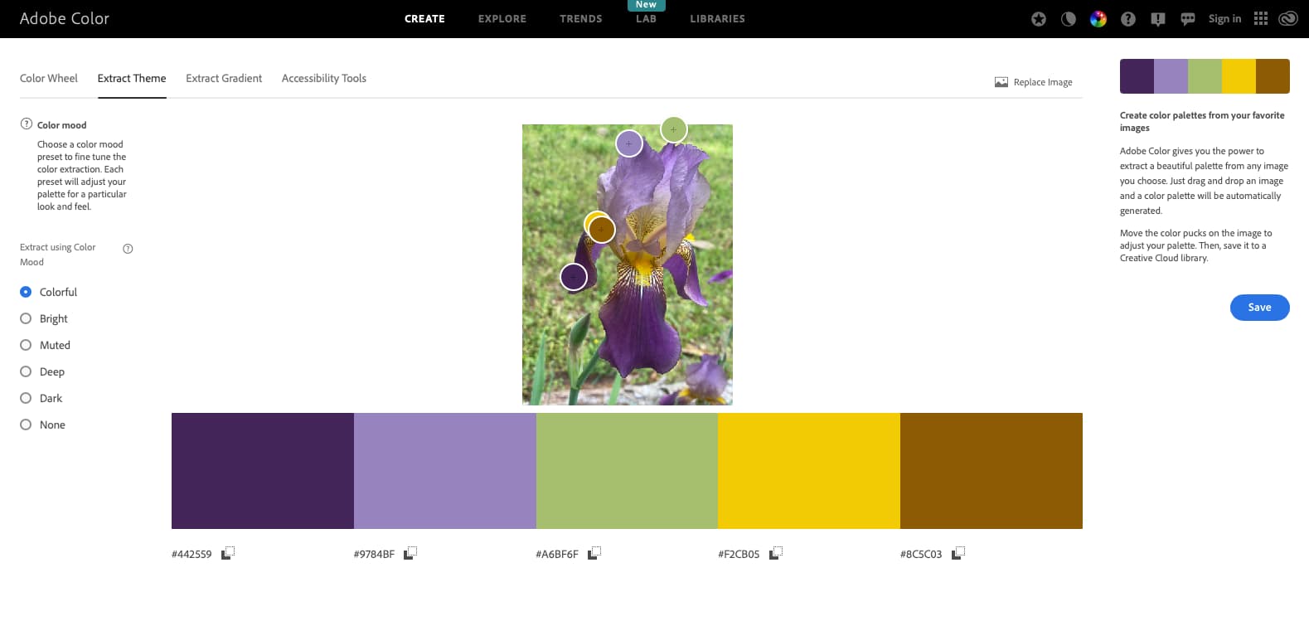Switch to the Color Wheel tab
The height and width of the screenshot is (621, 1309).
click(x=49, y=78)
